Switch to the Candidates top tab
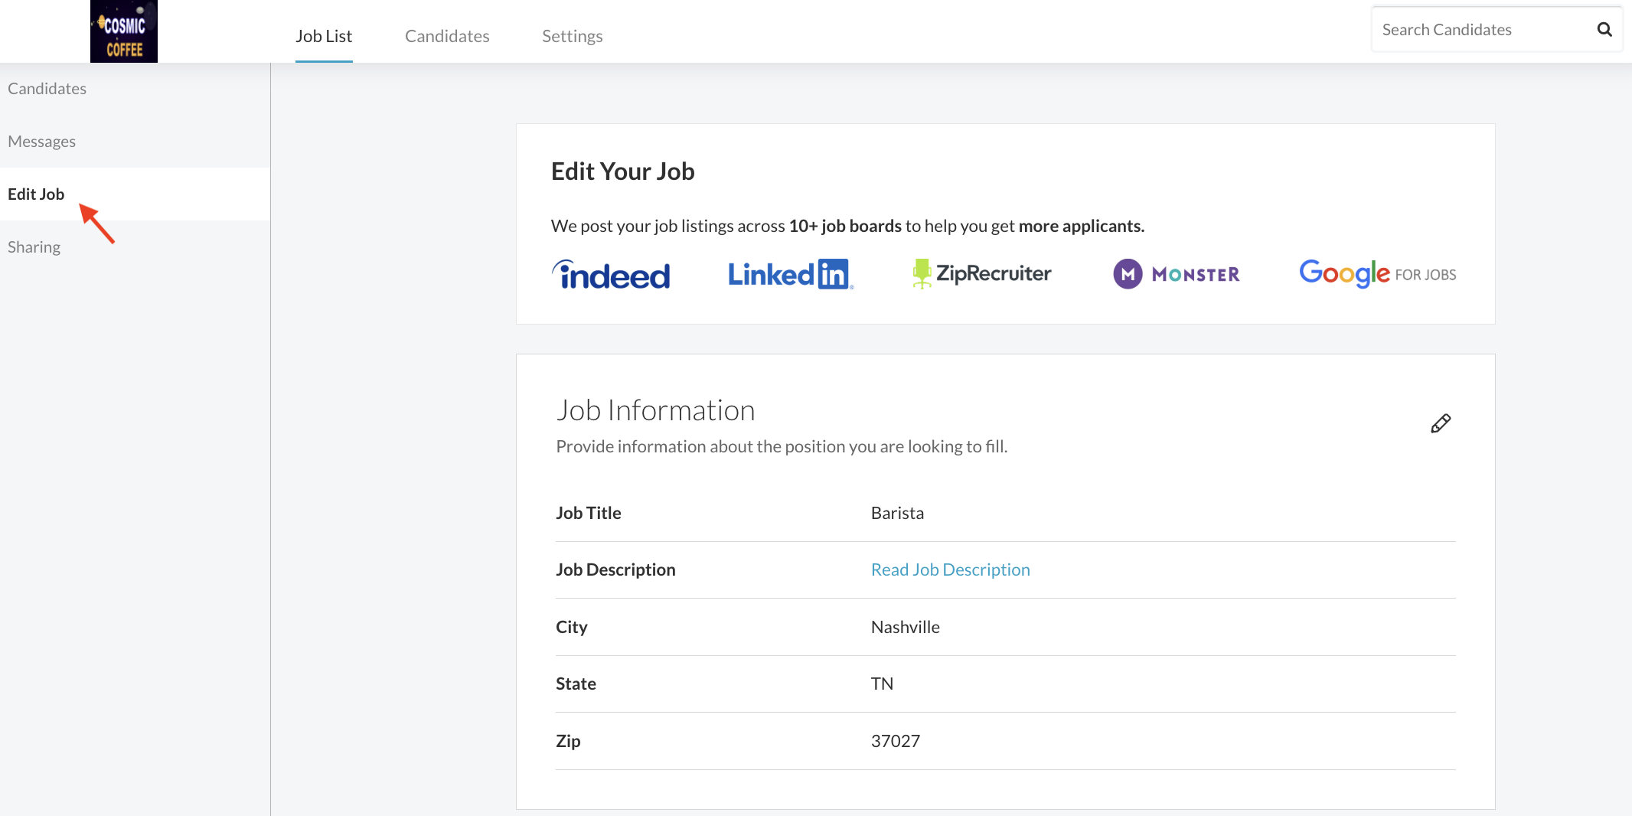 (x=447, y=36)
